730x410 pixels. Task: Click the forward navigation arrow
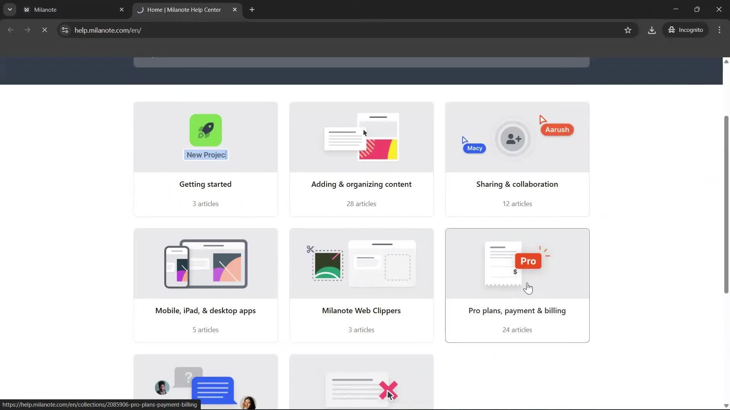tap(27, 30)
